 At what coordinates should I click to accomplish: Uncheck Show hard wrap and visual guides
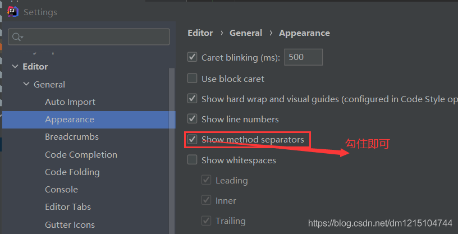click(192, 98)
